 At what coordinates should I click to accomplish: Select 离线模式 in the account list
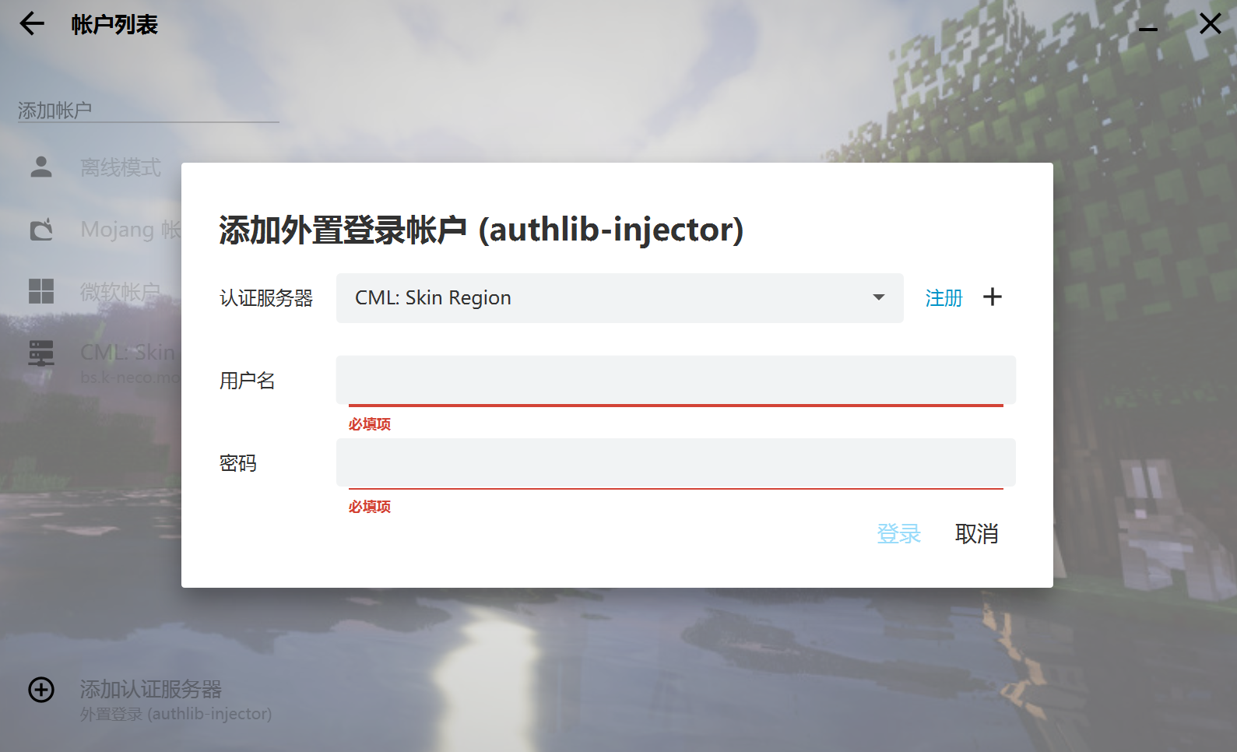[x=121, y=167]
